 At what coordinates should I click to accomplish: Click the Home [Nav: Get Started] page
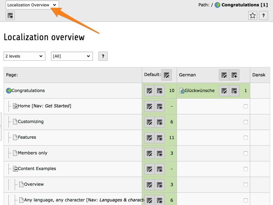tap(44, 106)
